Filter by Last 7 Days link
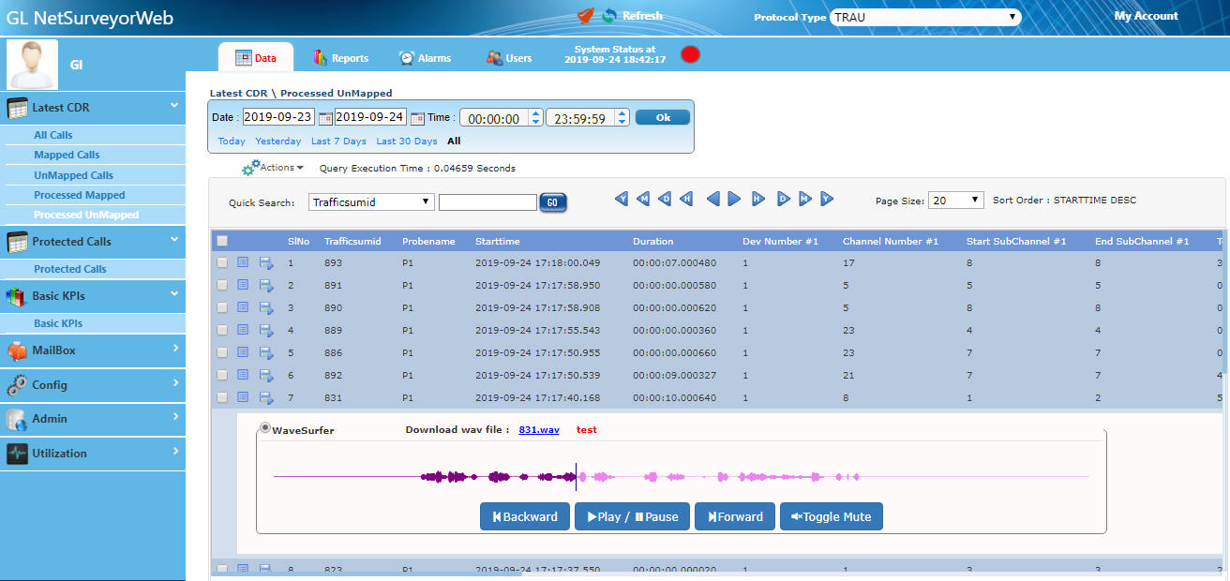 click(338, 142)
